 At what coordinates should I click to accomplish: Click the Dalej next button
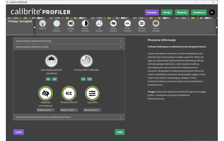pyautogui.click(x=119, y=132)
